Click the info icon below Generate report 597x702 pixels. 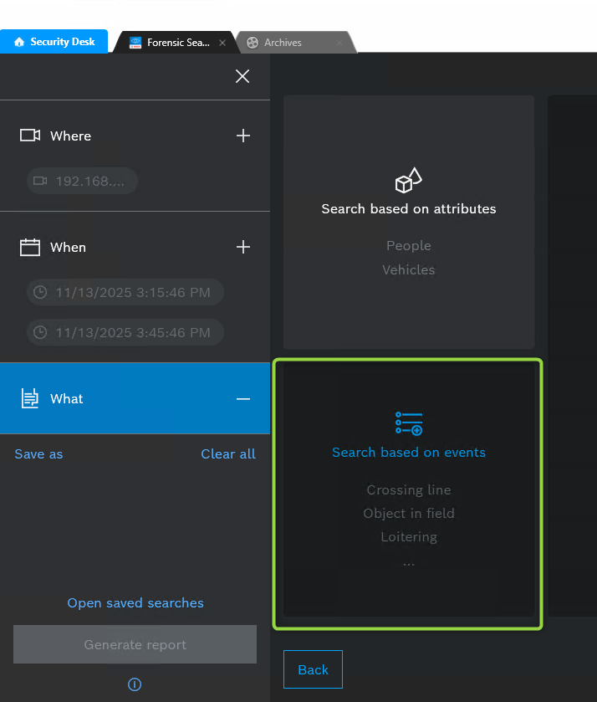[x=135, y=684]
